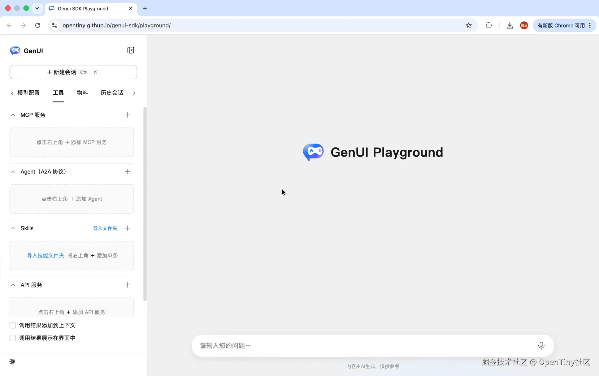Image resolution: width=599 pixels, height=376 pixels.
Task: Select the 工具 tab
Action: pyautogui.click(x=58, y=93)
